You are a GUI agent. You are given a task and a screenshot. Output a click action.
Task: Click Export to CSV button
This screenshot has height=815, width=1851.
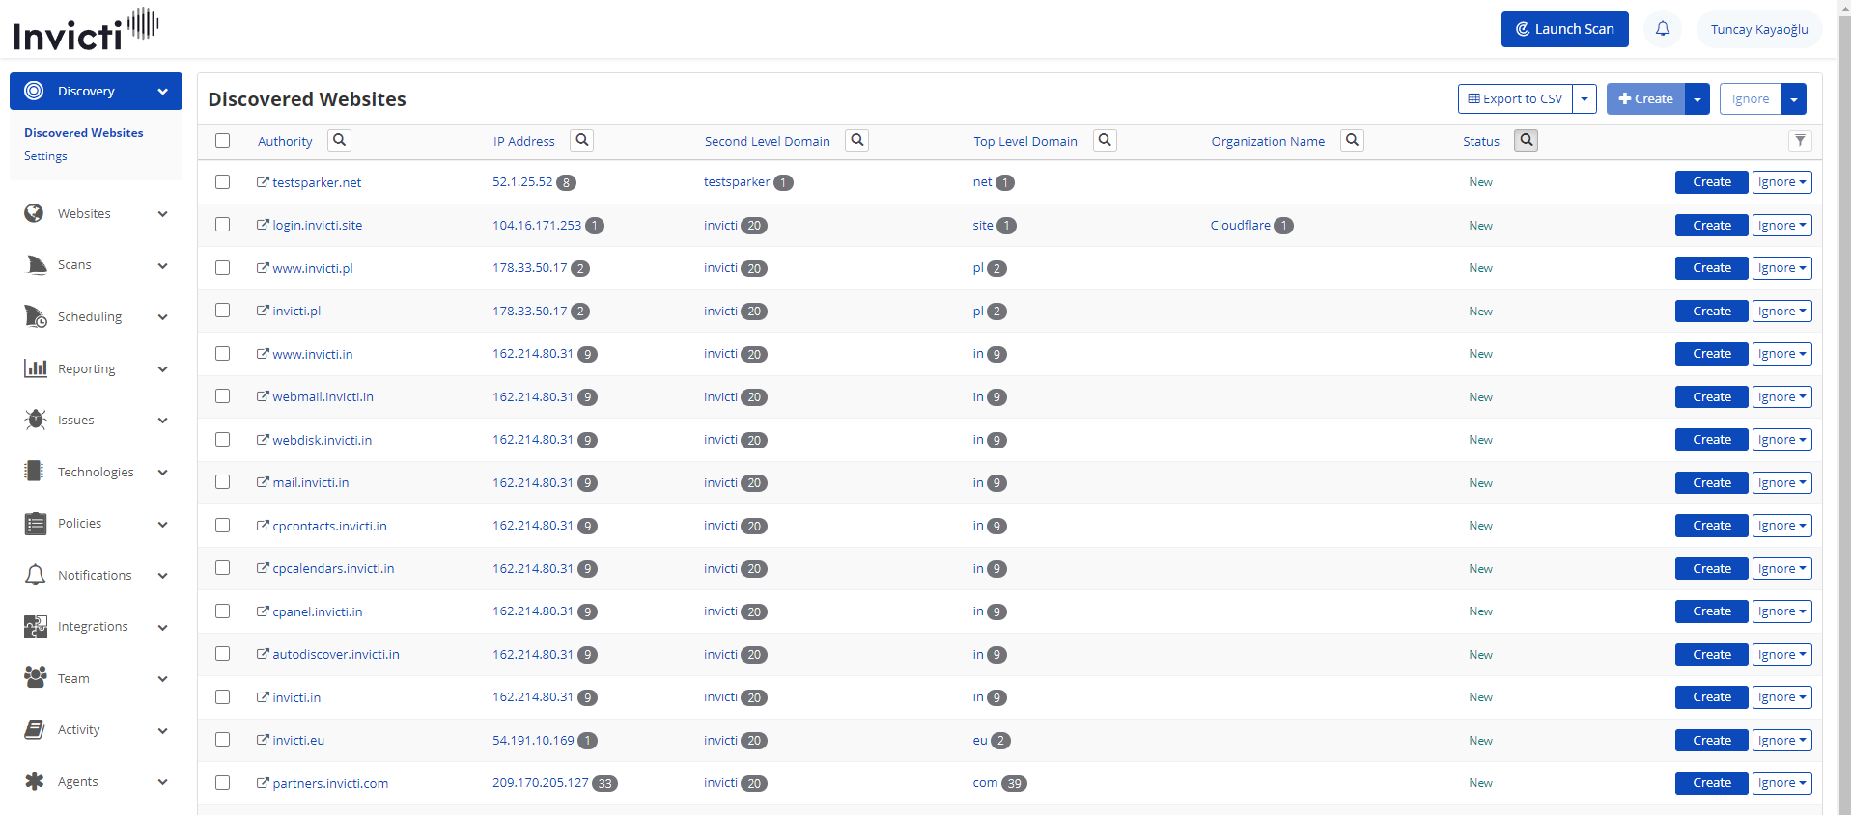[x=1515, y=98]
